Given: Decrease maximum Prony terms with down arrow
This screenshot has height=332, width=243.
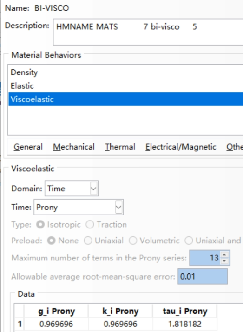Looking at the screenshot, I should [x=224, y=261].
